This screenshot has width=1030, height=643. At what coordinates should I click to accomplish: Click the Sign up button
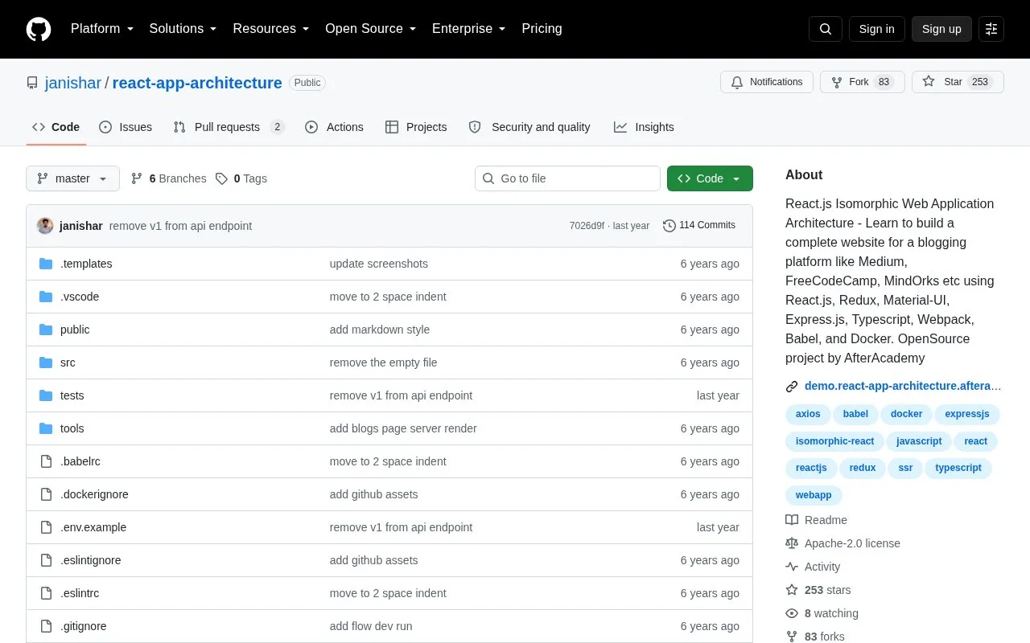[941, 29]
